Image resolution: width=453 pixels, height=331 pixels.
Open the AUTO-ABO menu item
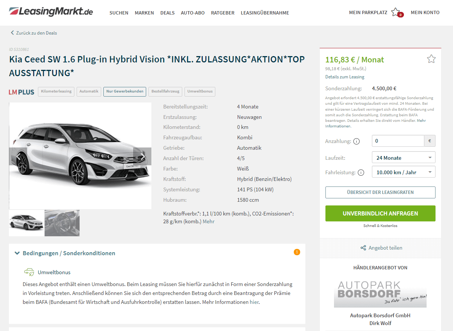193,13
